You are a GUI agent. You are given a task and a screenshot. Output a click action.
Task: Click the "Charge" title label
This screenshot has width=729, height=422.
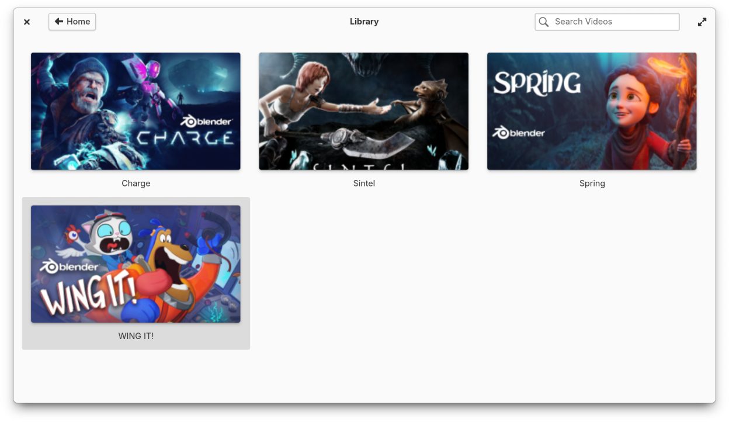click(x=136, y=184)
